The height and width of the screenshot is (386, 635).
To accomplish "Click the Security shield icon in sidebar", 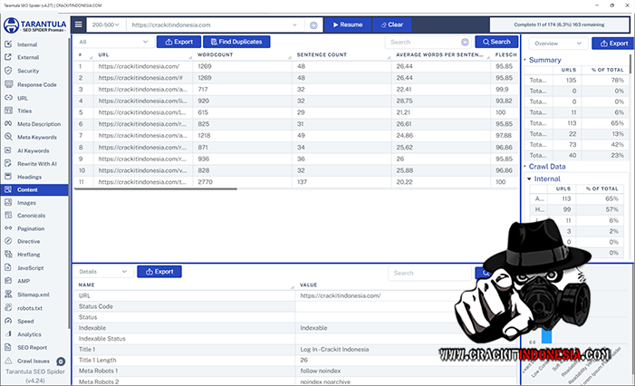I will pos(9,71).
